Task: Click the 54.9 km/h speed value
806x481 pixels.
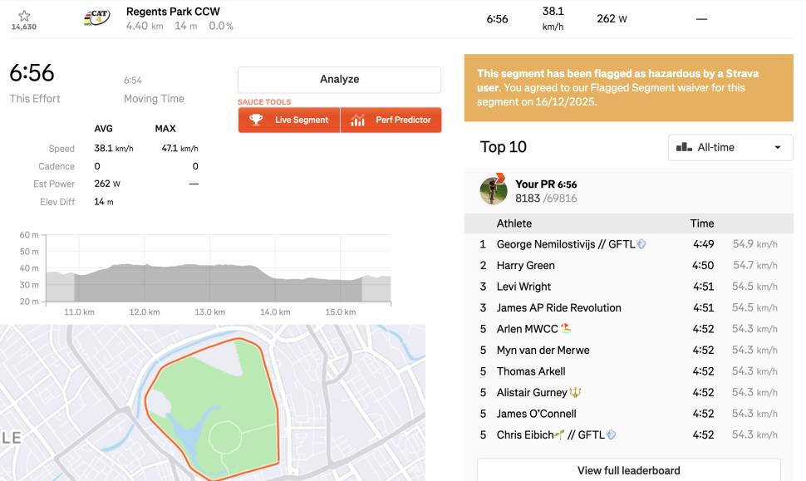Action: click(x=754, y=244)
